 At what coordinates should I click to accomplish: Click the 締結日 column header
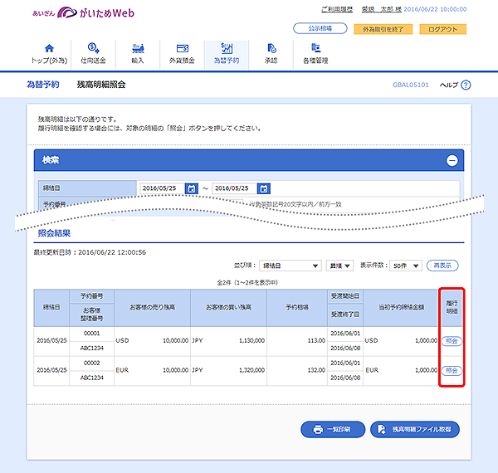pos(51,307)
